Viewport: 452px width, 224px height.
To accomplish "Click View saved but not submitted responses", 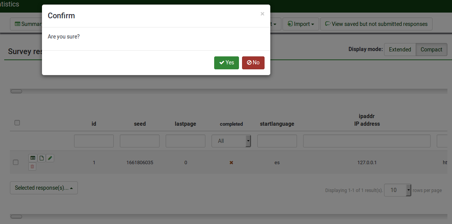I will coord(376,24).
